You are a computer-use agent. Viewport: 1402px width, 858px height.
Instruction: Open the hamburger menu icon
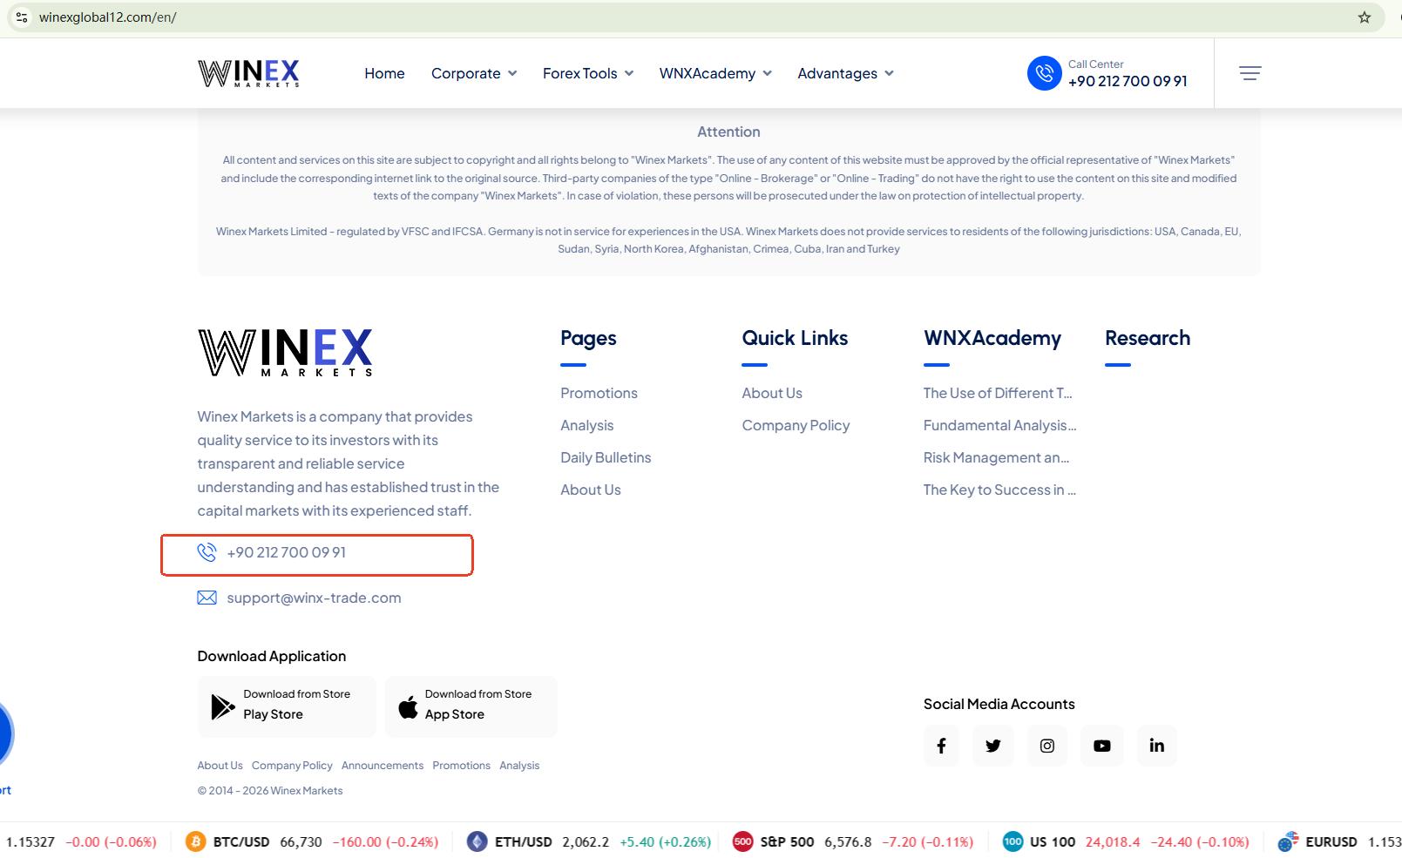(x=1250, y=73)
